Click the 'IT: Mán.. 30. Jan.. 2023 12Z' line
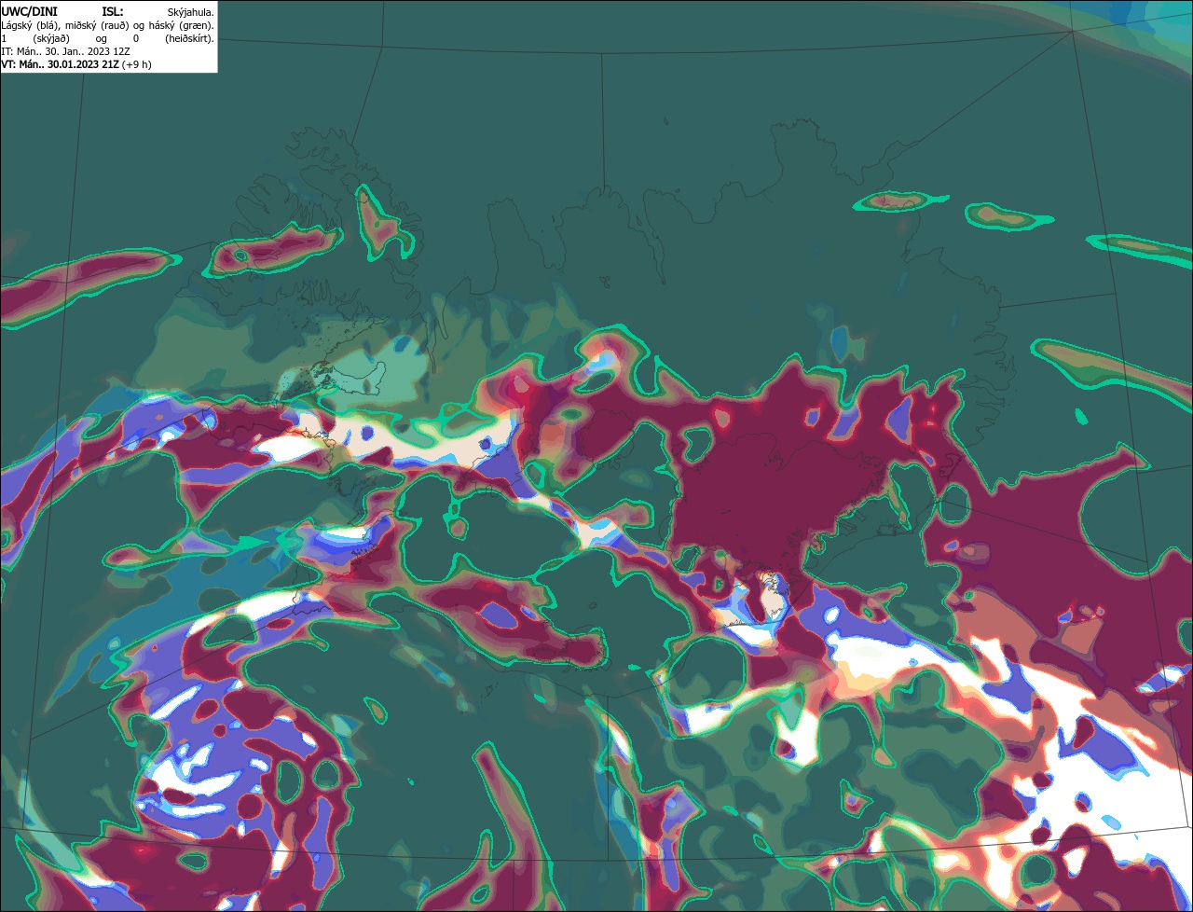This screenshot has width=1193, height=912. (65, 51)
